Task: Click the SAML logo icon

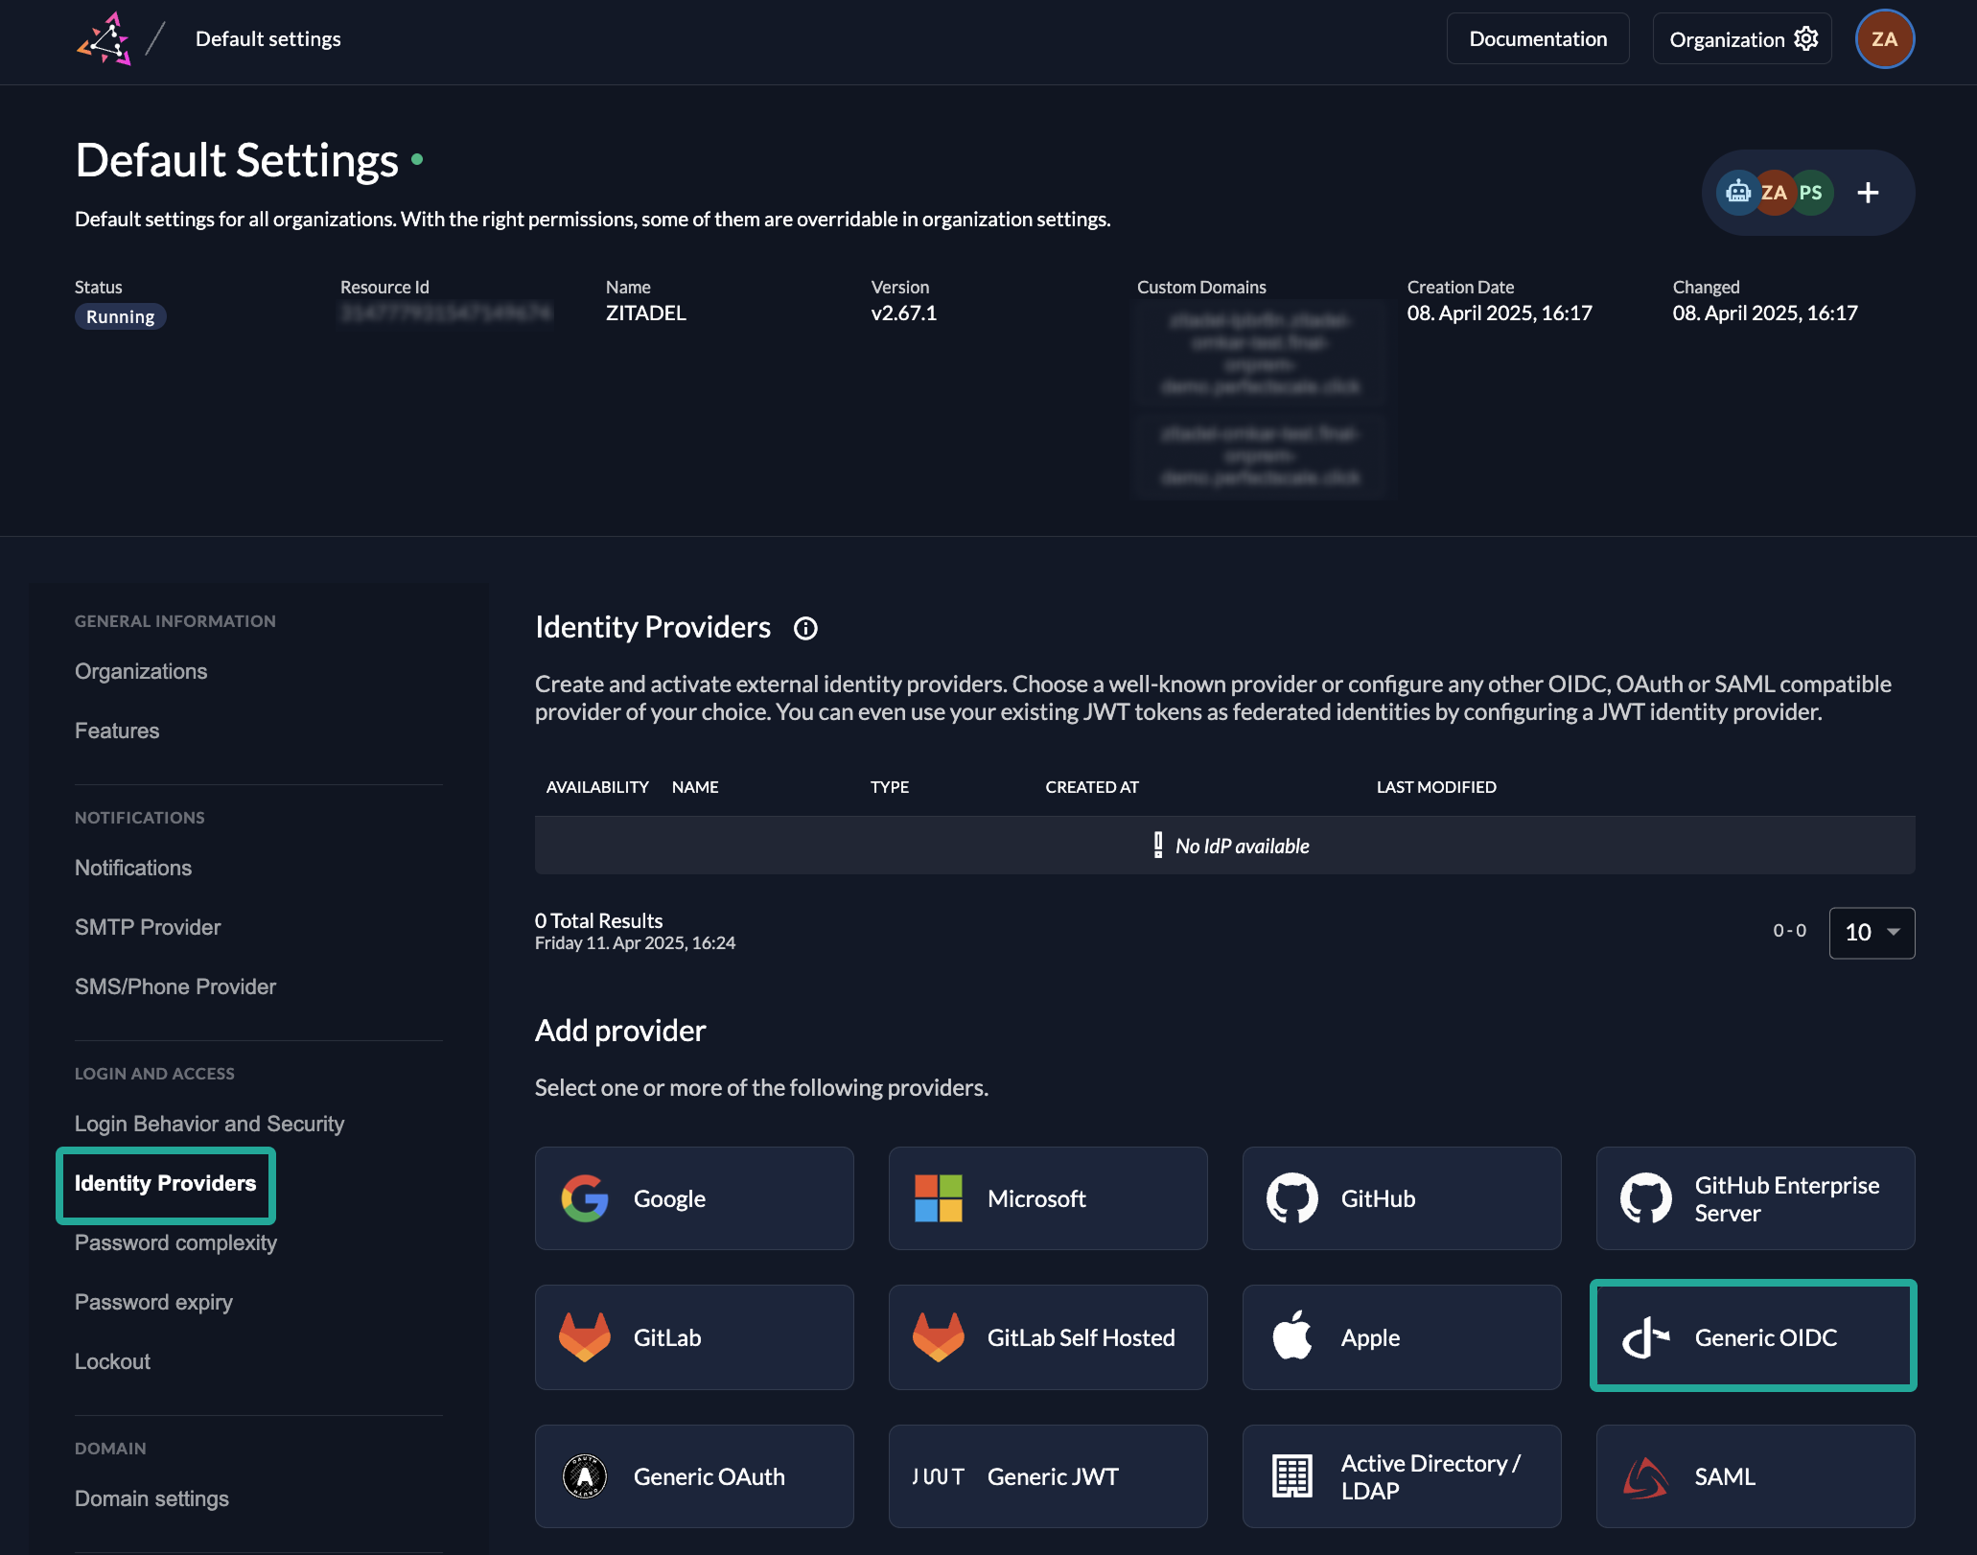Action: [x=1646, y=1476]
